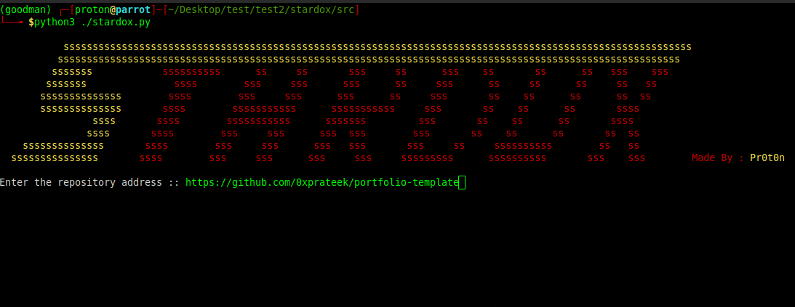Click the 'python3 ./stardox.py' command text
This screenshot has width=795, height=307.
[92, 22]
